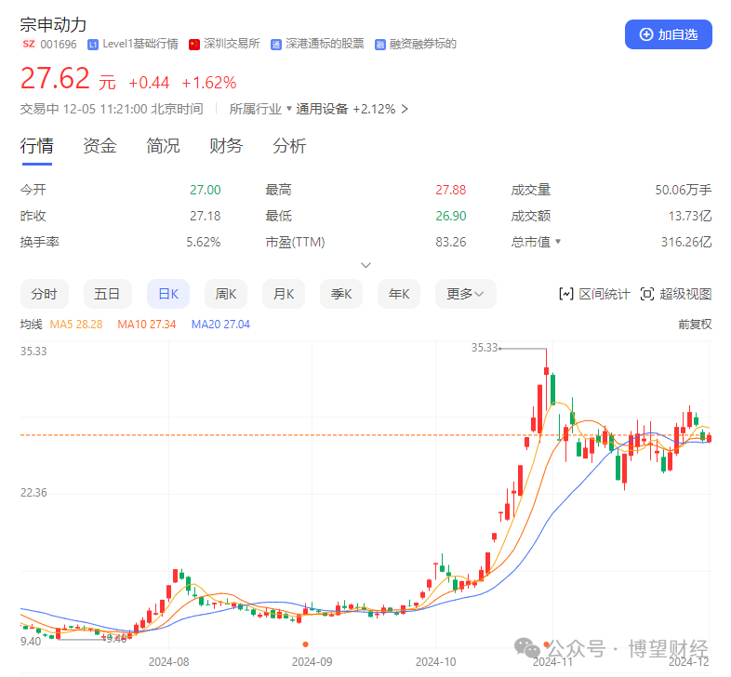Click the 昨收 value 27.18
Image resolution: width=731 pixels, height=677 pixels.
[206, 216]
